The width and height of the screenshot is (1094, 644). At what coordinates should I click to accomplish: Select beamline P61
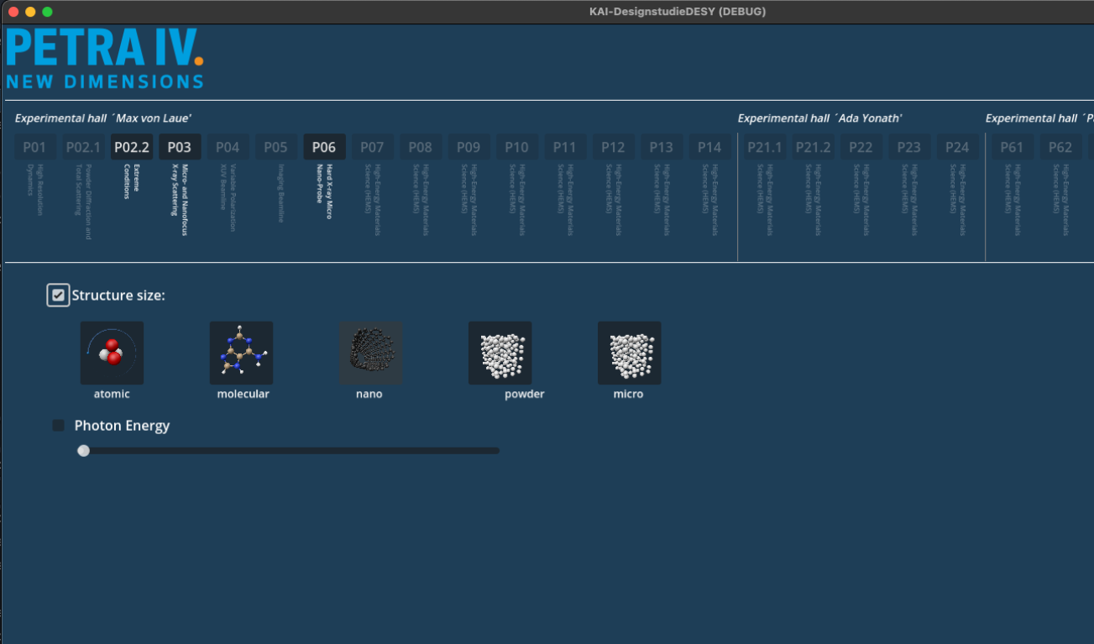point(1013,147)
